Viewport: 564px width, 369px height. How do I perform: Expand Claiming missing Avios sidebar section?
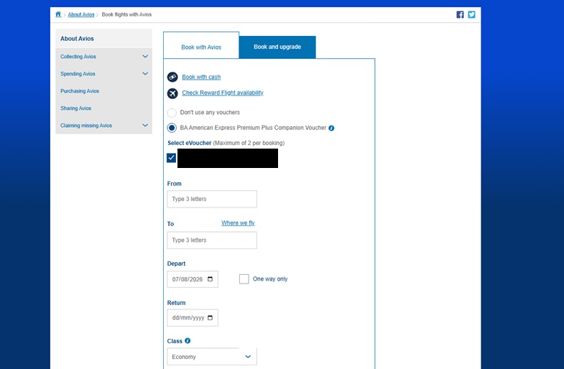tap(145, 126)
